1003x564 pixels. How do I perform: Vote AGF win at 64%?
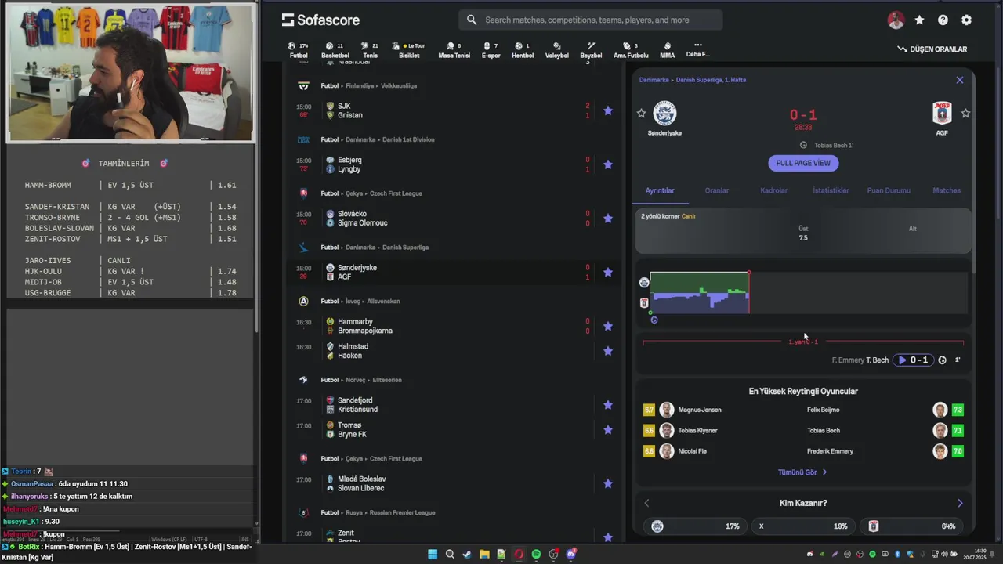click(912, 526)
